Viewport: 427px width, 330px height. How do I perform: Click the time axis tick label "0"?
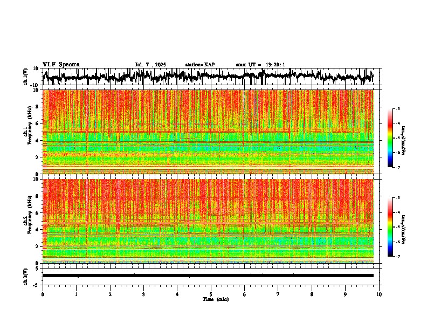point(43,294)
